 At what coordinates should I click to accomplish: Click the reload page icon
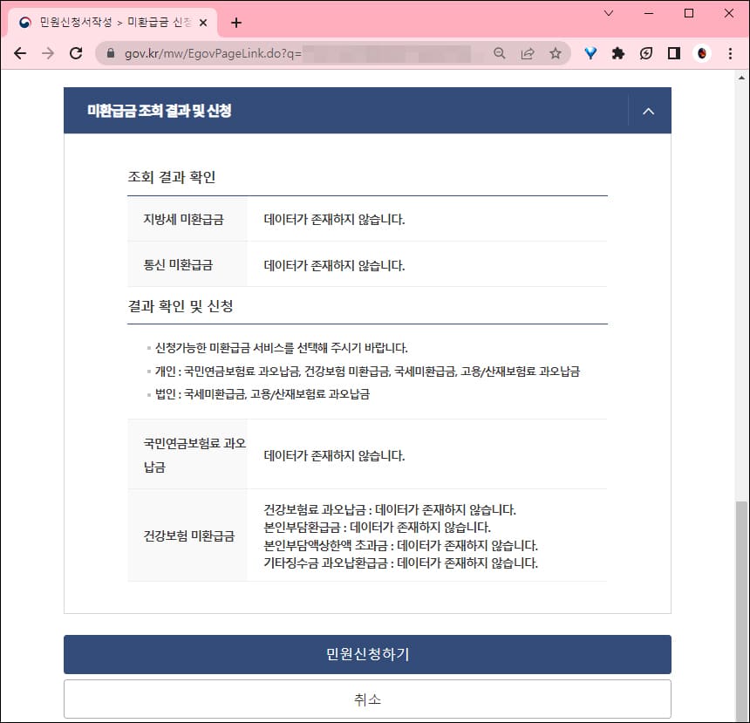[x=76, y=53]
